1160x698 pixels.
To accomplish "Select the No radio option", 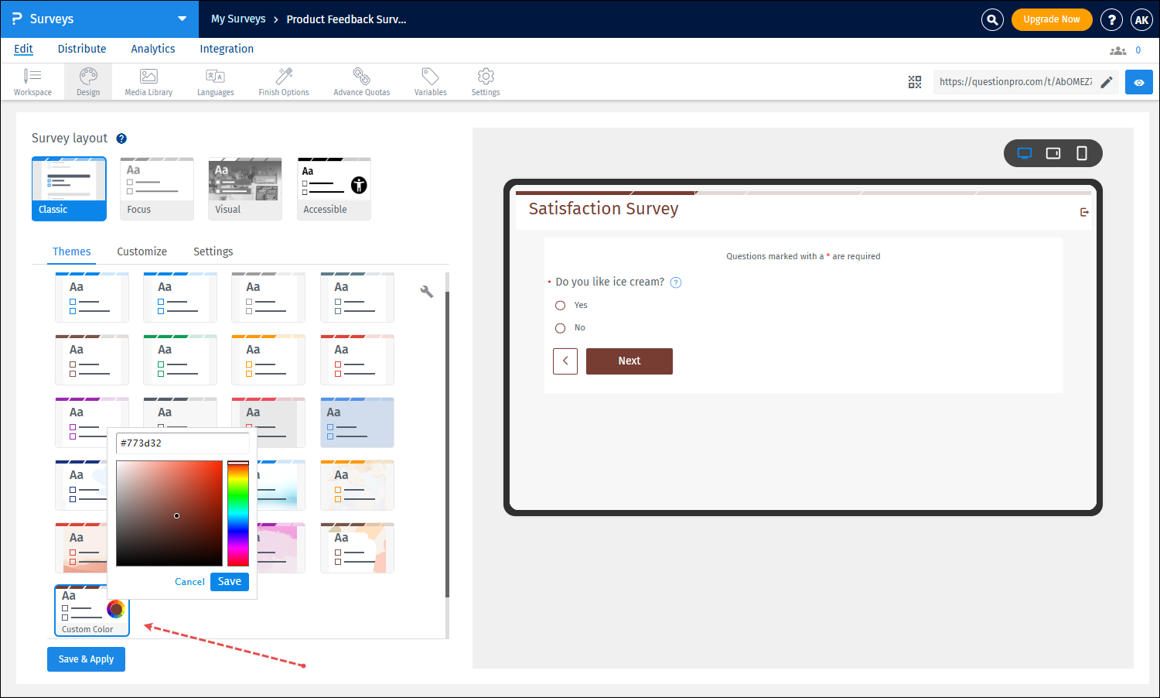I will 560,327.
